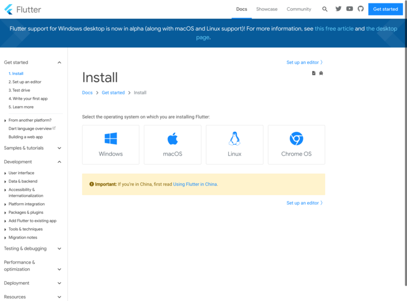
Task: Go to 4. Write your first app
Action: [28, 99]
